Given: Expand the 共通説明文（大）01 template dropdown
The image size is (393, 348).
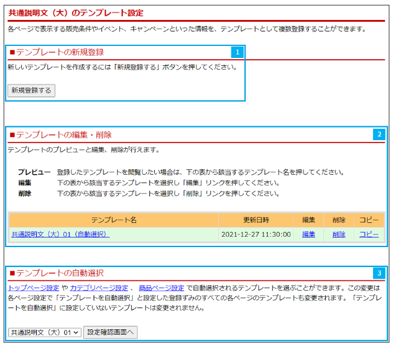Looking at the screenshot, I should coord(44,332).
